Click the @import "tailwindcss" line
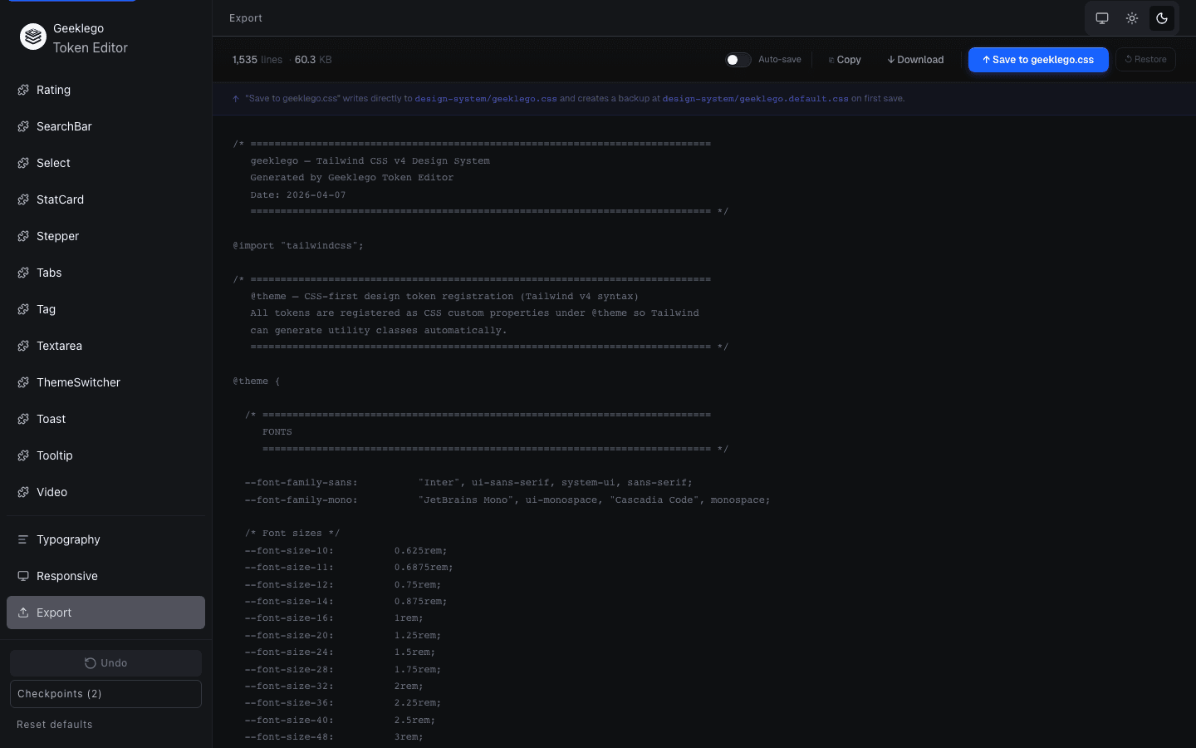The image size is (1196, 748). point(298,246)
